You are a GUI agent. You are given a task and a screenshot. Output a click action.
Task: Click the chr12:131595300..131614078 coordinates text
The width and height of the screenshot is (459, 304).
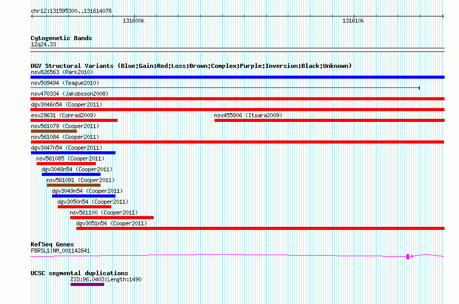point(71,11)
